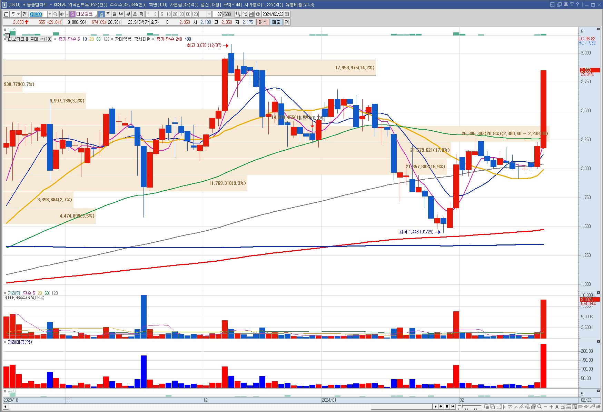Click the T font icon in title bar
Screen dimensions: 603x412
(x=572, y=4)
